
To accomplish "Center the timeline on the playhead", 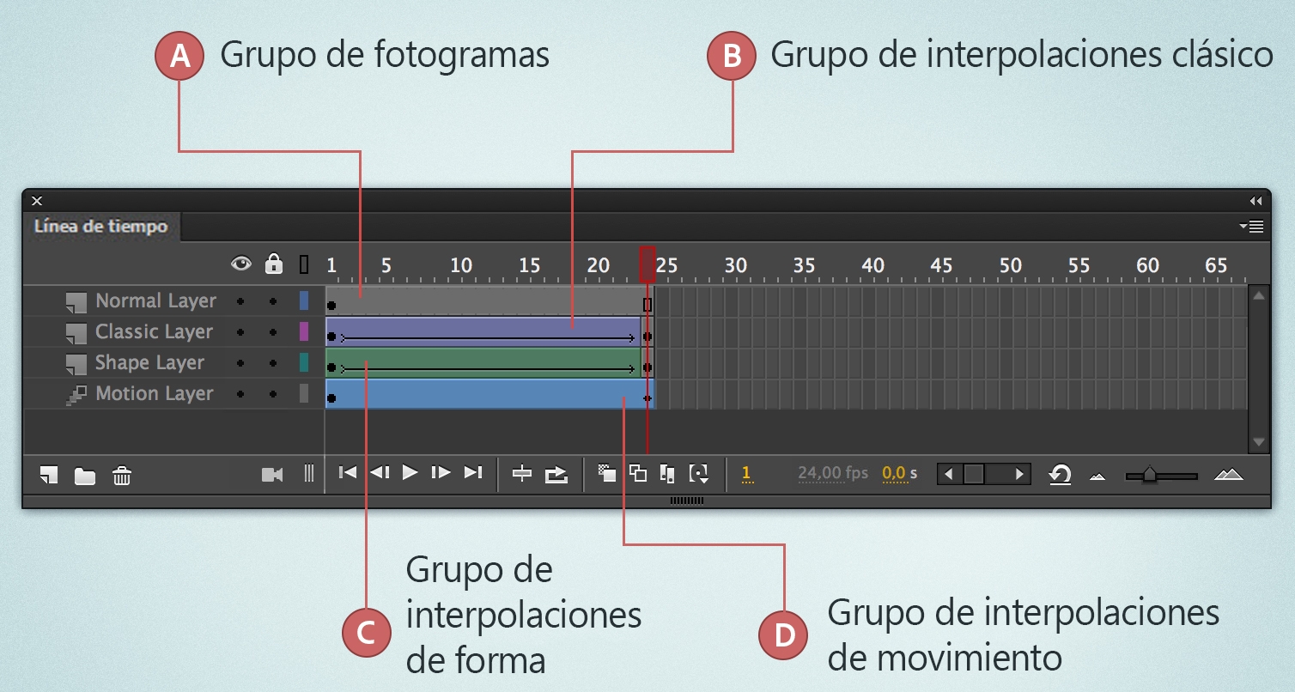I will 522,473.
